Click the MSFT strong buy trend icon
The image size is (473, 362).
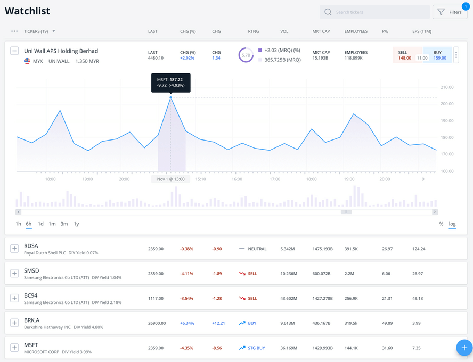tap(242, 348)
